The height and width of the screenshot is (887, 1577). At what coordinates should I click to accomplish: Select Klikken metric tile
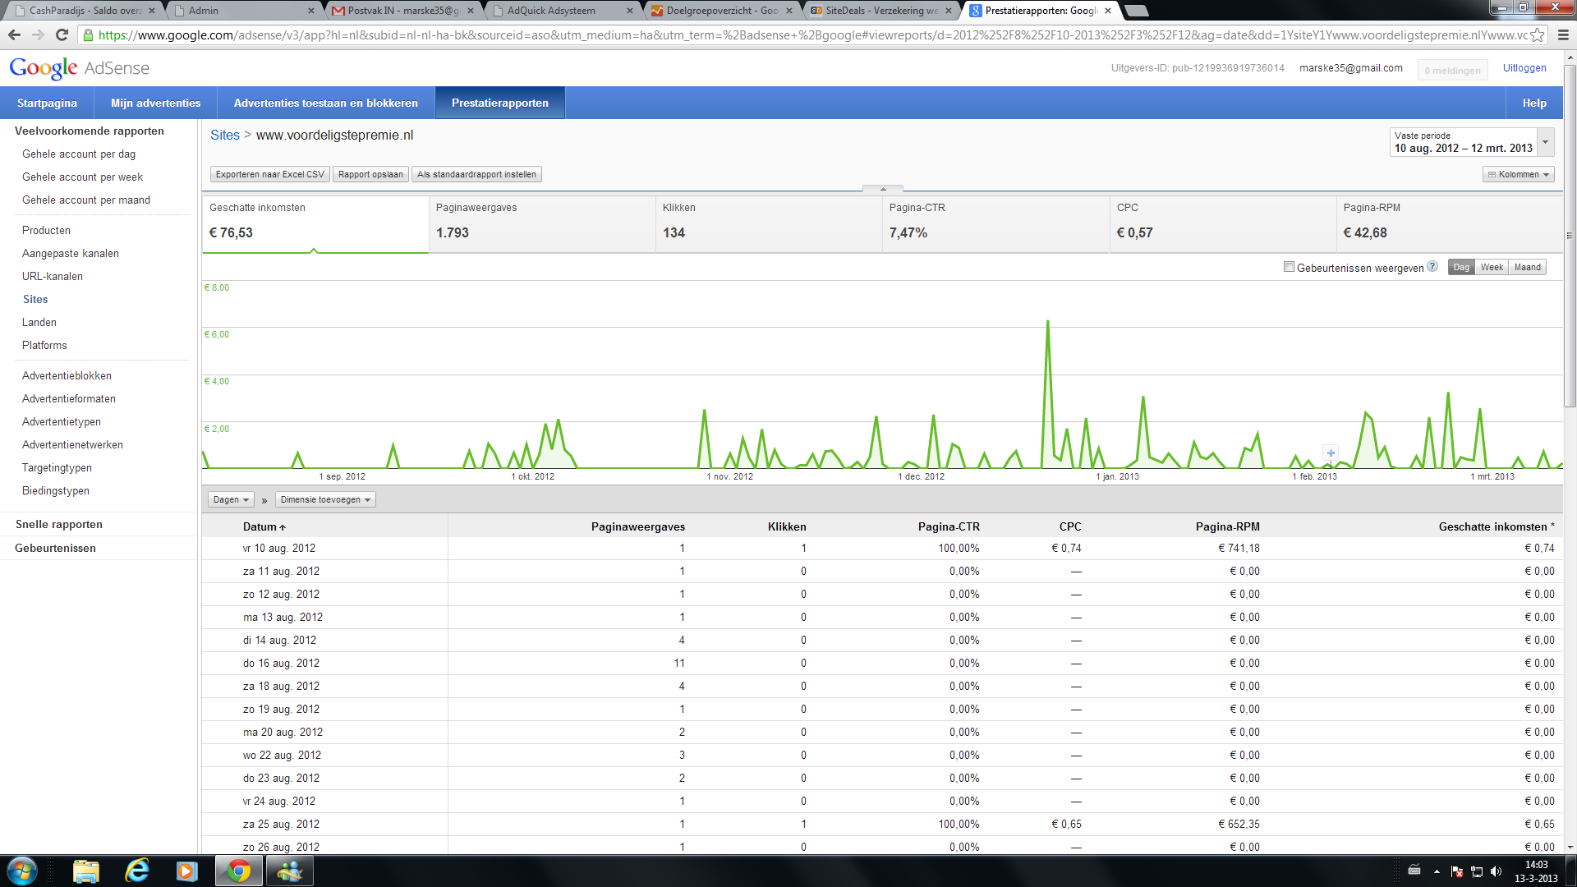click(x=769, y=223)
